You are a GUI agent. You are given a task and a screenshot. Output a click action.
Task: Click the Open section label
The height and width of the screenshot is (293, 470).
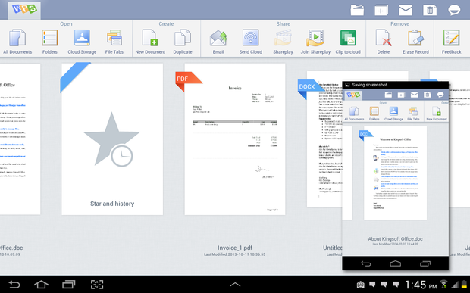[66, 23]
